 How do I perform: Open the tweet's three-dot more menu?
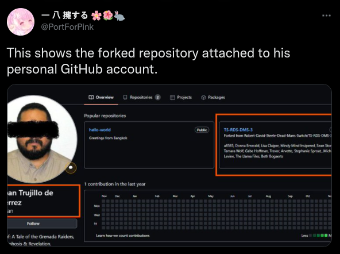click(x=326, y=16)
